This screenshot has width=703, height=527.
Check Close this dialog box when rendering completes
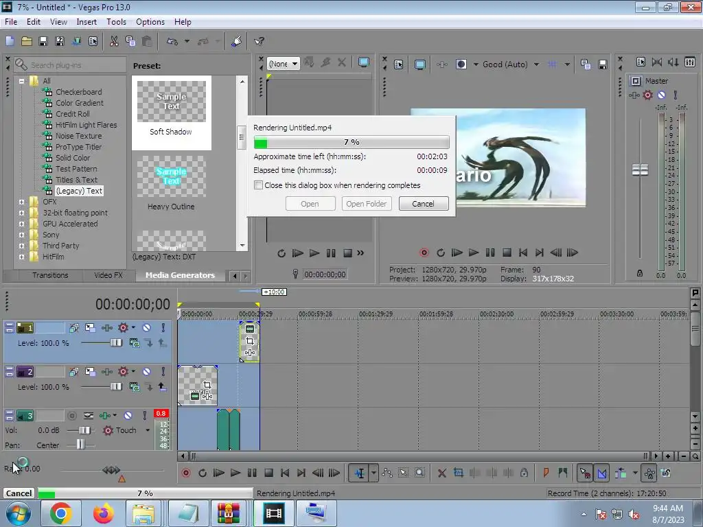(258, 185)
